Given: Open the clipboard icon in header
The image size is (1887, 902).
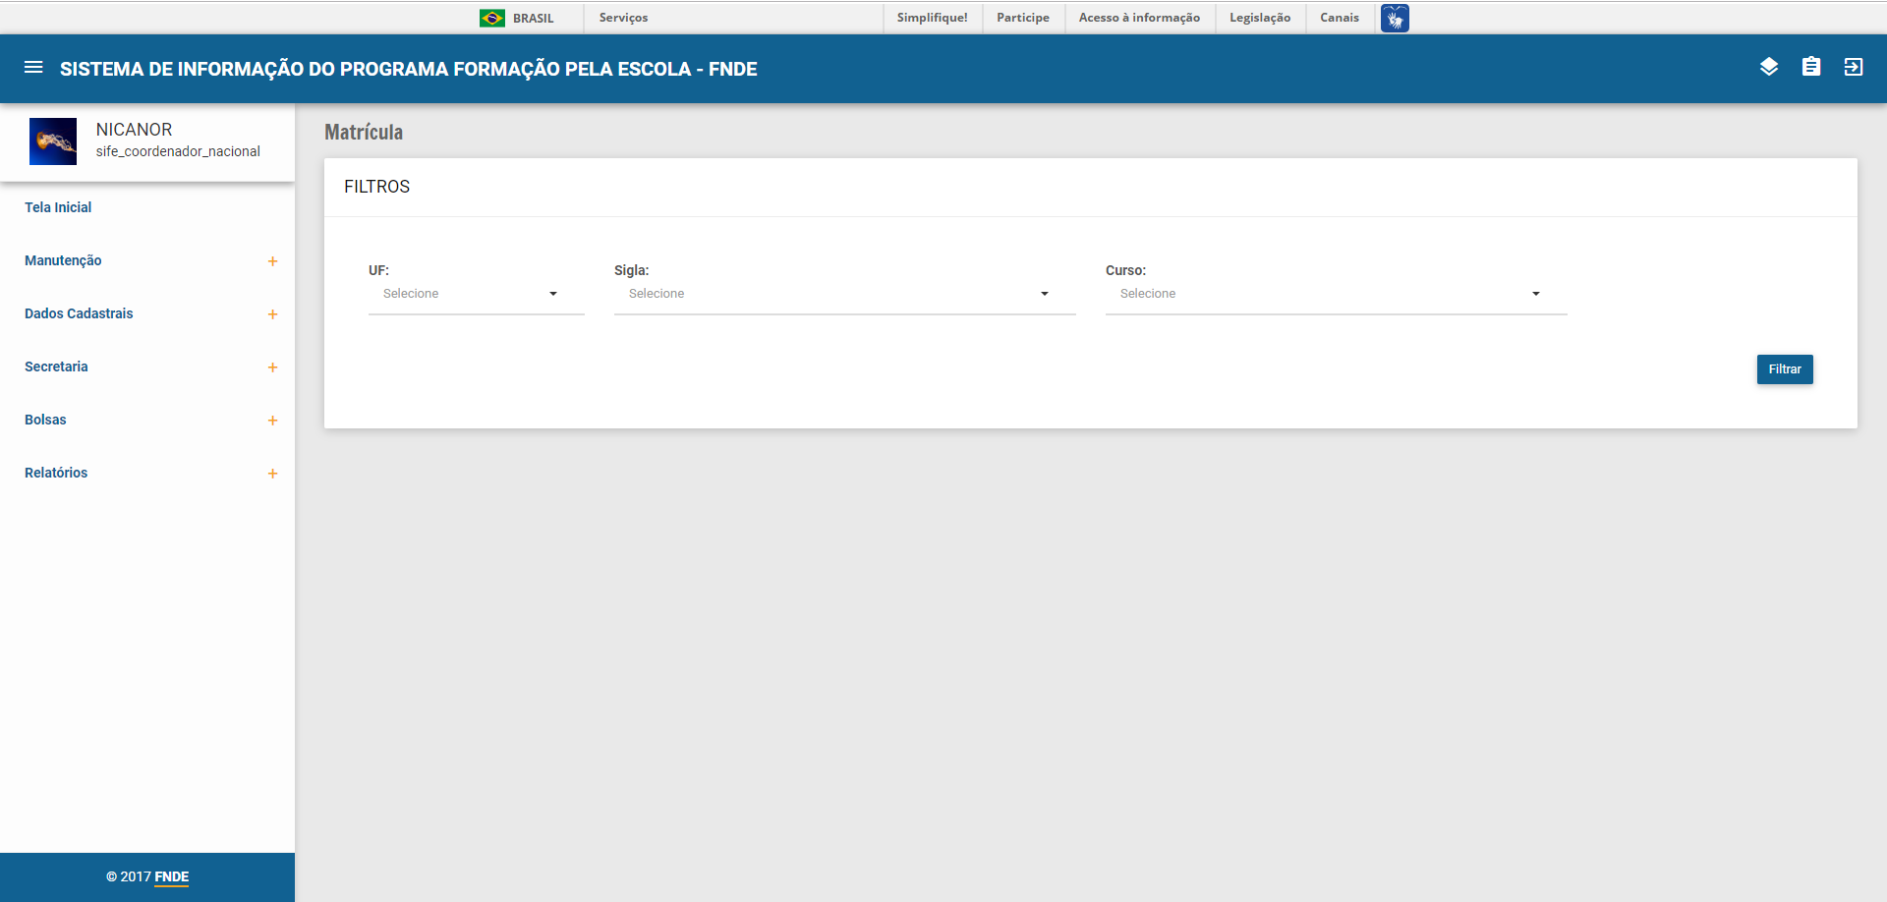Looking at the screenshot, I should (1810, 67).
